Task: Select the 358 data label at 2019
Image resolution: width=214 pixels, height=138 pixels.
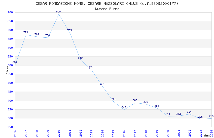Action: pos(157,106)
